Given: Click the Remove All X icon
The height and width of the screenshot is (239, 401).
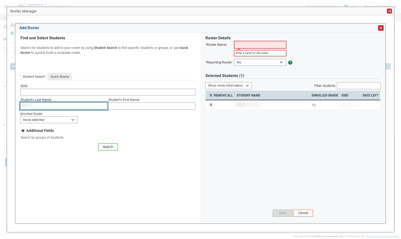Looking at the screenshot, I should point(211,95).
